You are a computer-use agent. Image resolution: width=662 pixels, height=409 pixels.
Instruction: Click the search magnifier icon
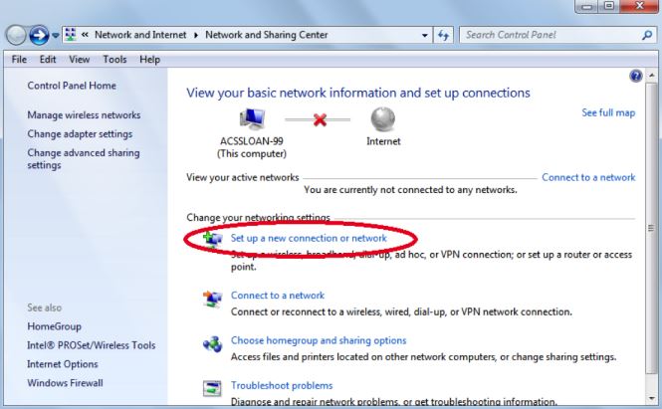click(x=645, y=36)
